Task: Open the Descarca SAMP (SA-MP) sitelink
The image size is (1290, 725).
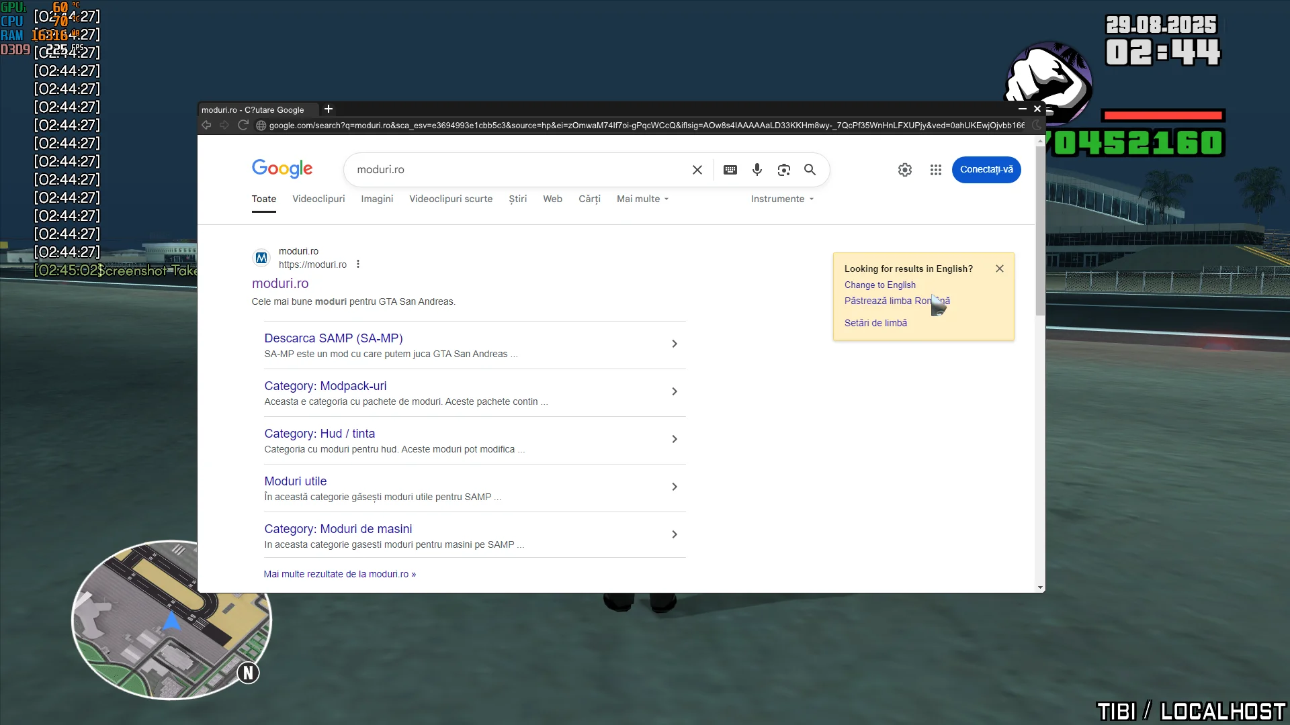Action: point(333,338)
